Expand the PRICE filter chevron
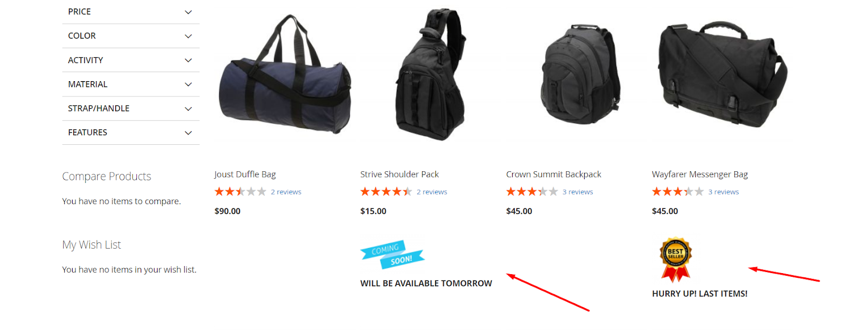Screen dimensions: 849x333 [x=188, y=12]
